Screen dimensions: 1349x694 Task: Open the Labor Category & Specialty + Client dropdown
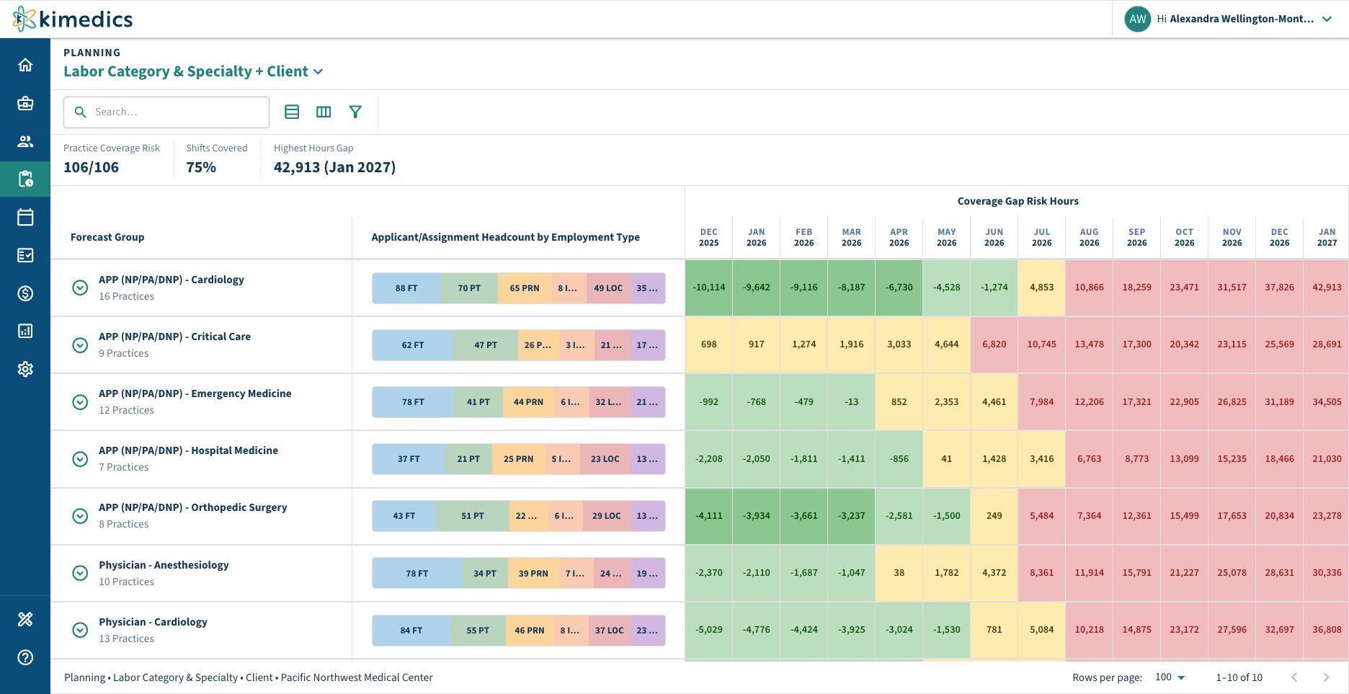(193, 71)
